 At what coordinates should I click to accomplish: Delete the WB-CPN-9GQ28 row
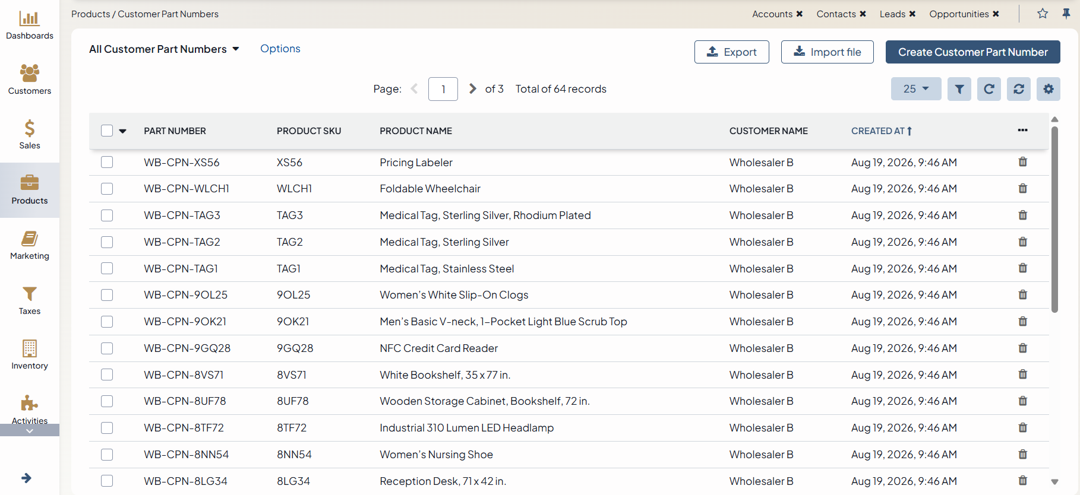pos(1023,348)
